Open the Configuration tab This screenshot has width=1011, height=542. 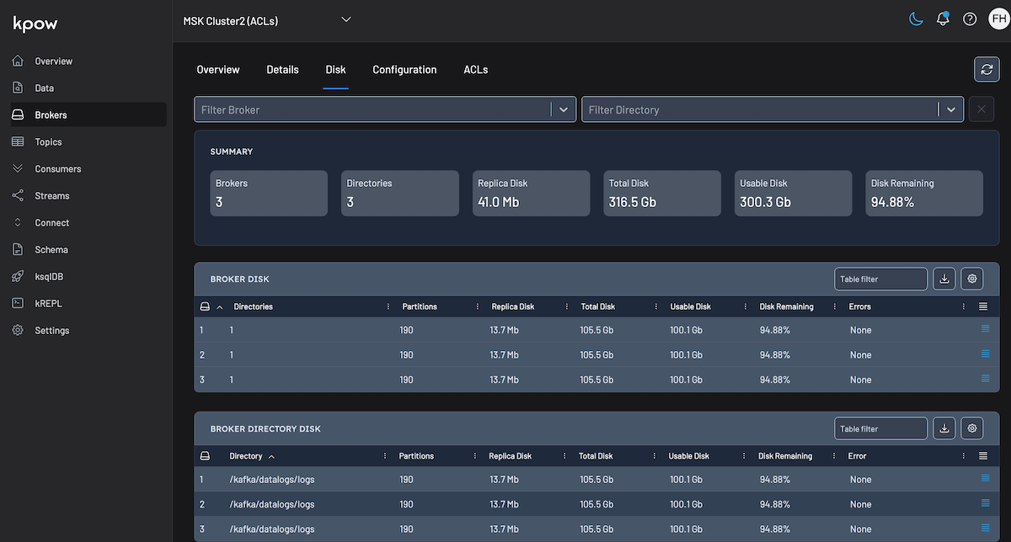404,70
